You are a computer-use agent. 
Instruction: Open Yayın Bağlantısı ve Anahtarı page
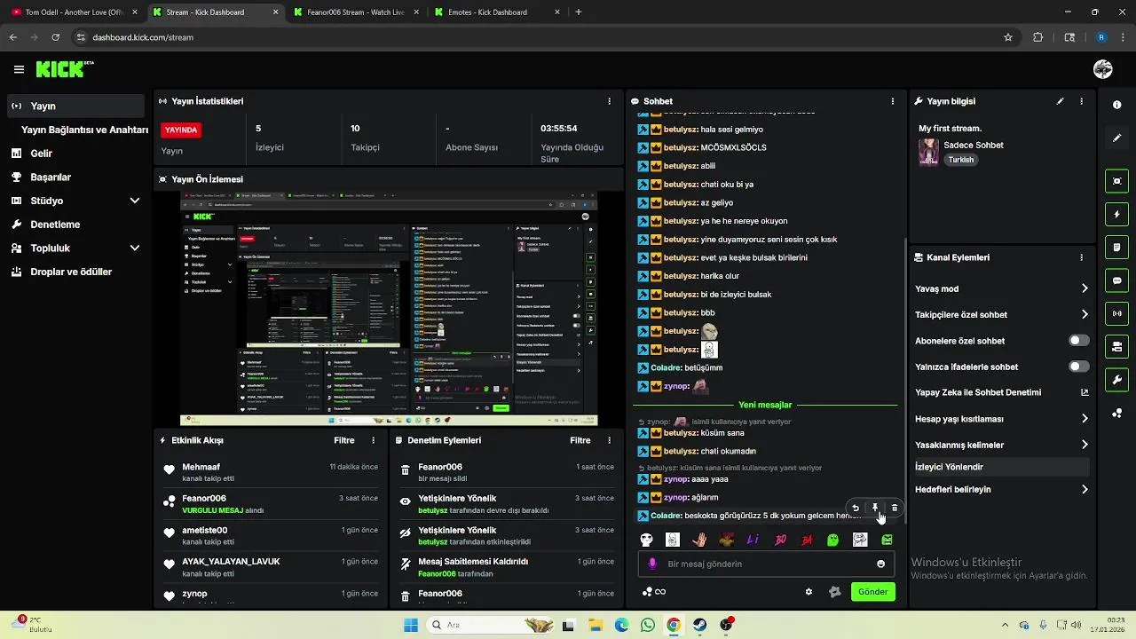[x=84, y=130]
